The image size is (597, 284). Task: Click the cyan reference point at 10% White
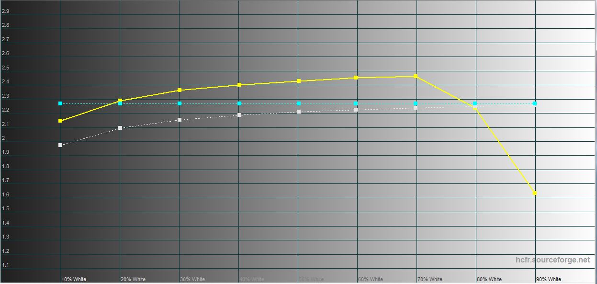coord(60,103)
